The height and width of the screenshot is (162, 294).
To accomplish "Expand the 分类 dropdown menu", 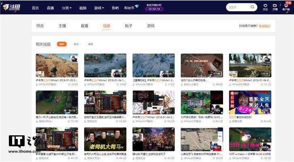I will pos(67,8).
